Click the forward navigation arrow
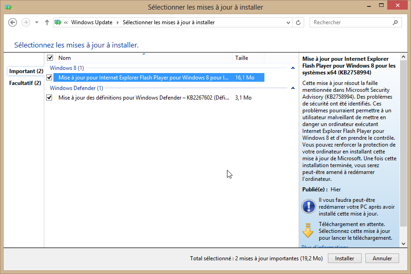Viewport: 411px width, 274px height. pyautogui.click(x=26, y=22)
